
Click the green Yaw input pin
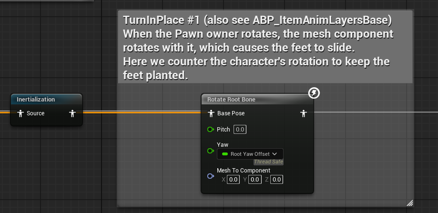tap(210, 151)
